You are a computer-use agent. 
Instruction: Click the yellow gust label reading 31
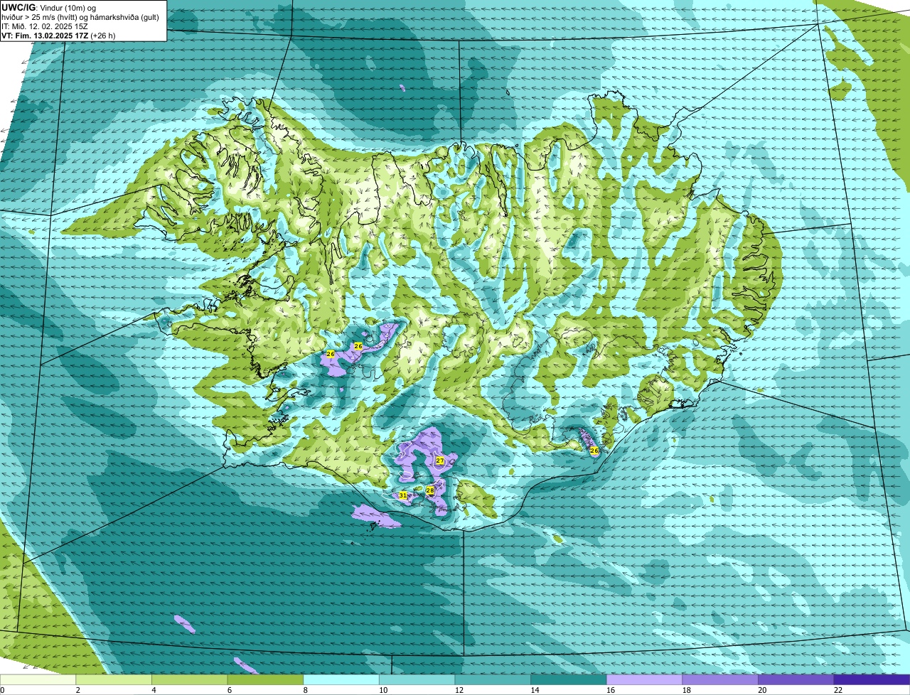(x=403, y=495)
